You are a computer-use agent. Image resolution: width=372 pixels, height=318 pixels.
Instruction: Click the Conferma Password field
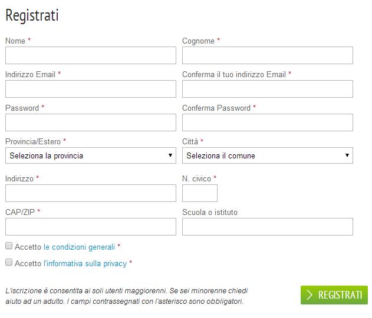(x=268, y=122)
